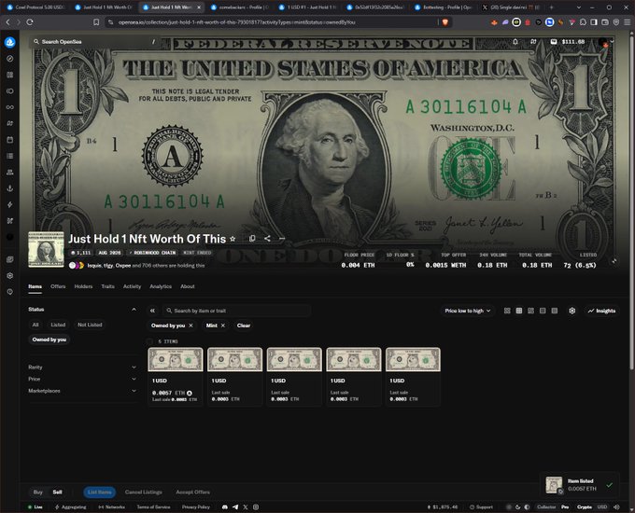The height and width of the screenshot is (513, 635).
Task: Switch currency display to Crypto
Action: point(585,506)
